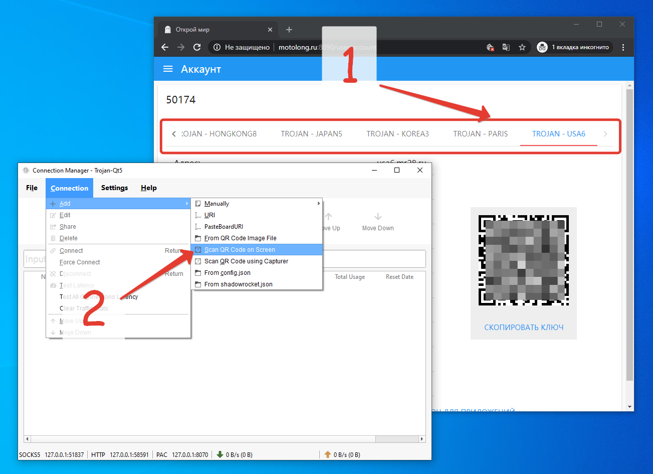
Task: Open the Settings menu in Trojan-Qt5
Action: 114,188
